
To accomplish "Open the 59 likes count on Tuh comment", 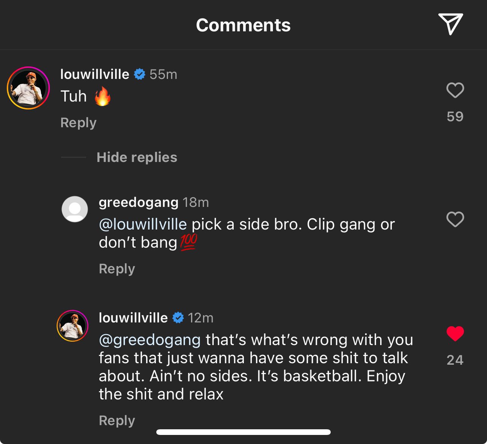I will [x=455, y=117].
